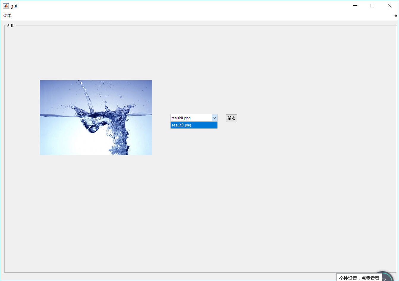The width and height of the screenshot is (399, 281).
Task: Click the 个性设置，点我看看 tooltip
Action: (359, 278)
